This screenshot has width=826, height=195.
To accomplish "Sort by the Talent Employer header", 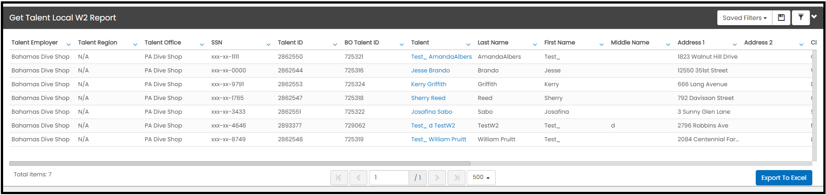I will [x=35, y=43].
